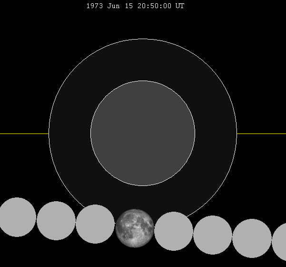Click the yellow ecliptic line on right side
286x267 pixels.
[261, 133]
